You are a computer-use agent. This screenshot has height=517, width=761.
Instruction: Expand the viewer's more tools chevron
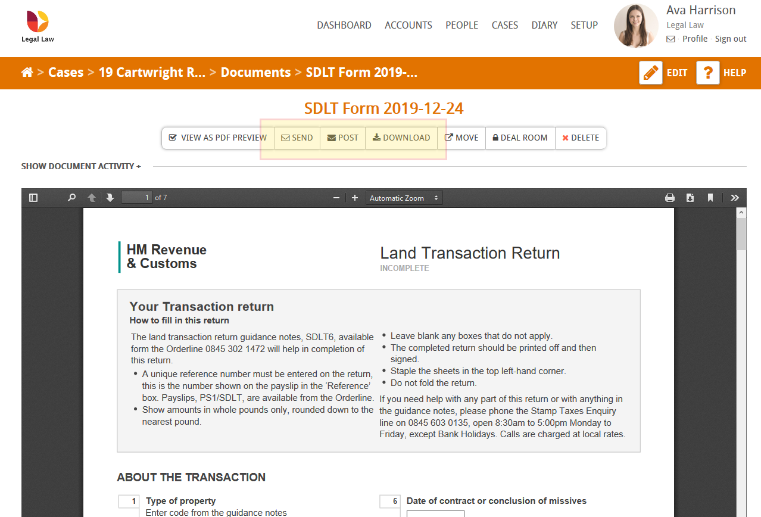(x=734, y=197)
